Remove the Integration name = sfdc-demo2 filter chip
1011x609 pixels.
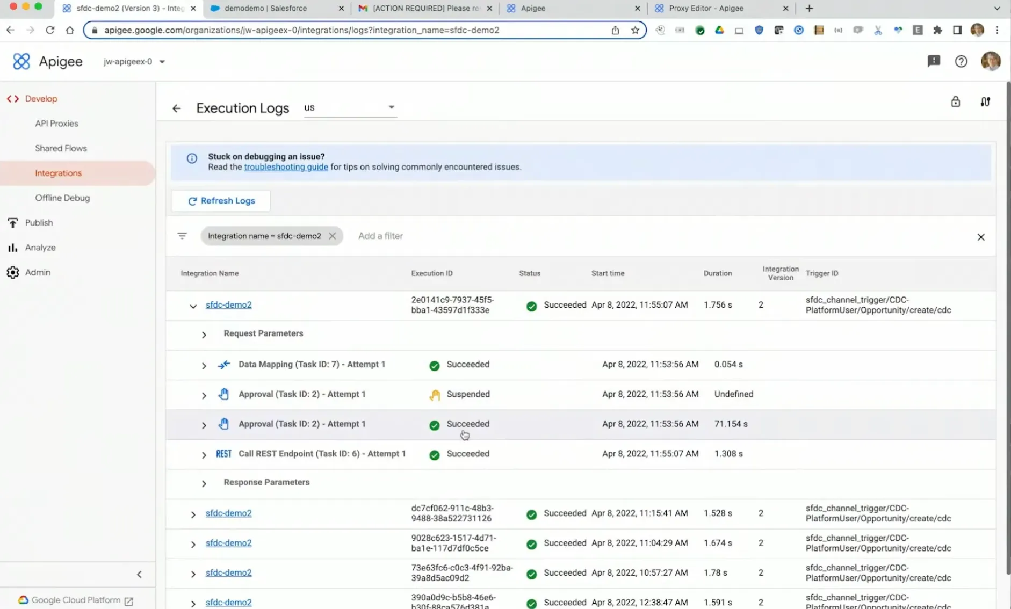(332, 236)
